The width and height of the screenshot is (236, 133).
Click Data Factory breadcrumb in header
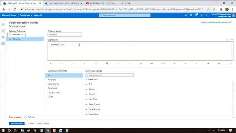click(25, 15)
